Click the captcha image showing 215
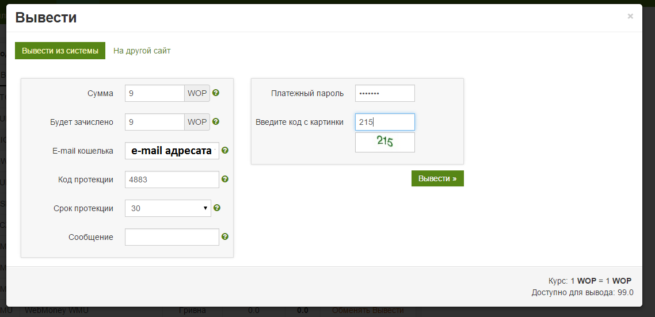The height and width of the screenshot is (317, 655). pos(384,142)
